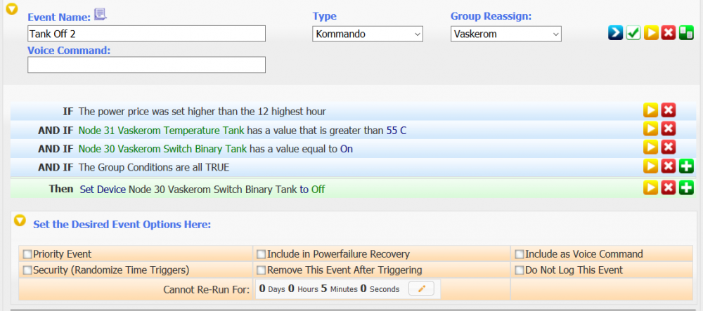Click the Event Name text field

coord(146,34)
